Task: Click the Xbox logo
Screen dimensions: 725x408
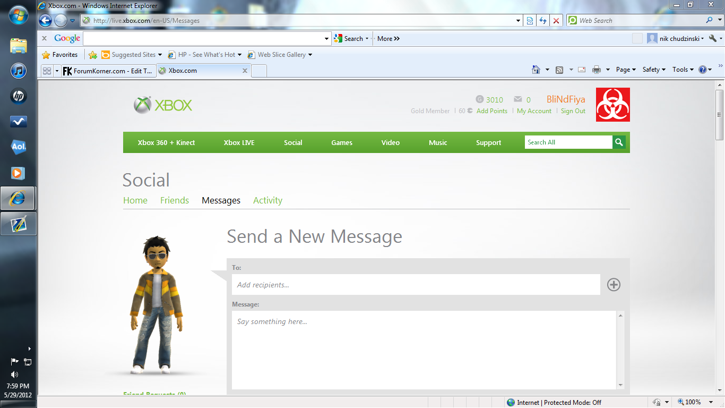Action: coord(163,105)
